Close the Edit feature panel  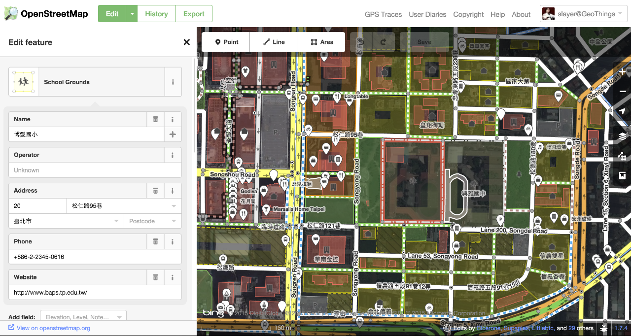click(186, 42)
